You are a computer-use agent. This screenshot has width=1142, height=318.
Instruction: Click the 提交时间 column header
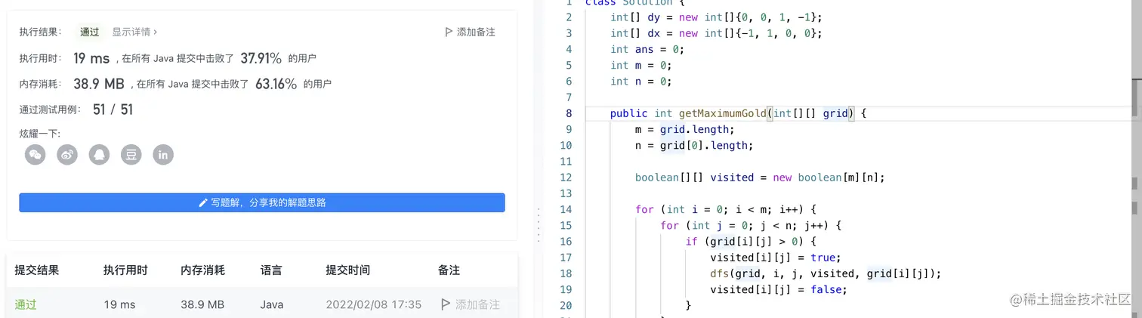(x=347, y=270)
